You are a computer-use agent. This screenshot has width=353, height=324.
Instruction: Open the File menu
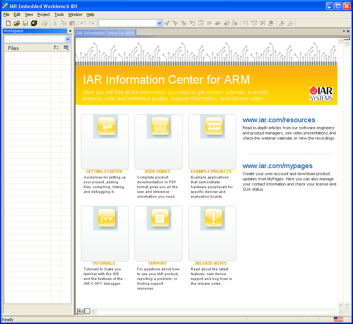click(x=6, y=14)
